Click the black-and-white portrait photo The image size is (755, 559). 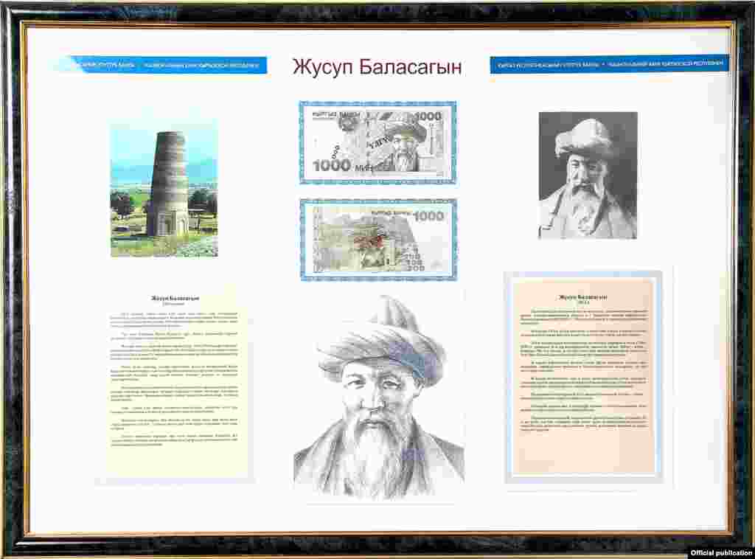click(x=588, y=176)
